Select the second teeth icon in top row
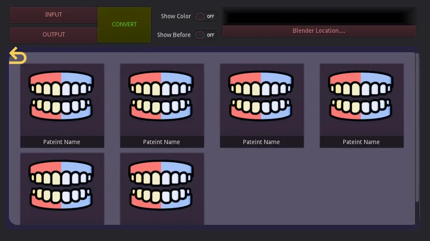 pyautogui.click(x=161, y=96)
